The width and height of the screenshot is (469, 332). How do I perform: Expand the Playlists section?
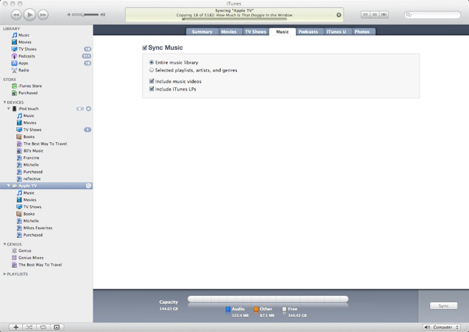point(5,274)
